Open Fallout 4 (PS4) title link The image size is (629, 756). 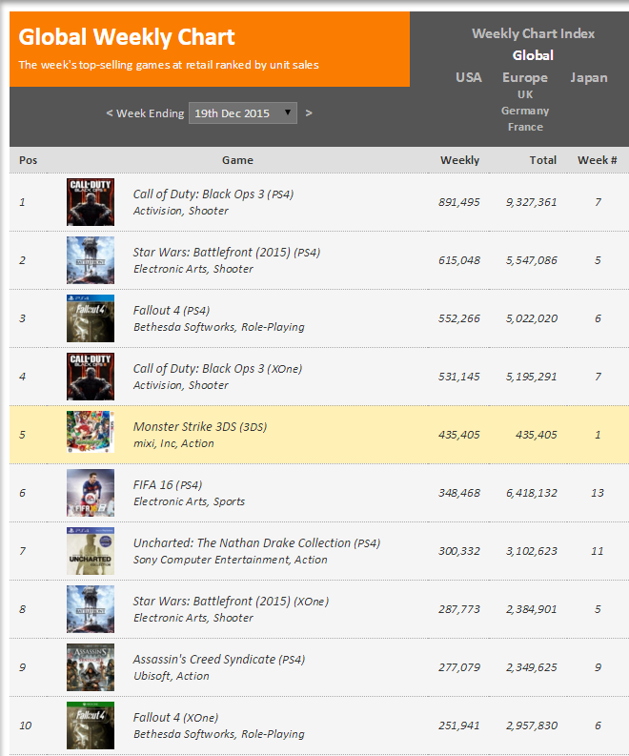tap(172, 311)
